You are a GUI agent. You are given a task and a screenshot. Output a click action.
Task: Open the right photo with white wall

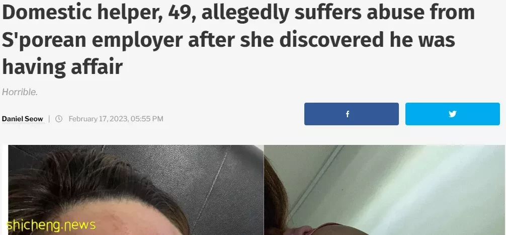(380, 190)
